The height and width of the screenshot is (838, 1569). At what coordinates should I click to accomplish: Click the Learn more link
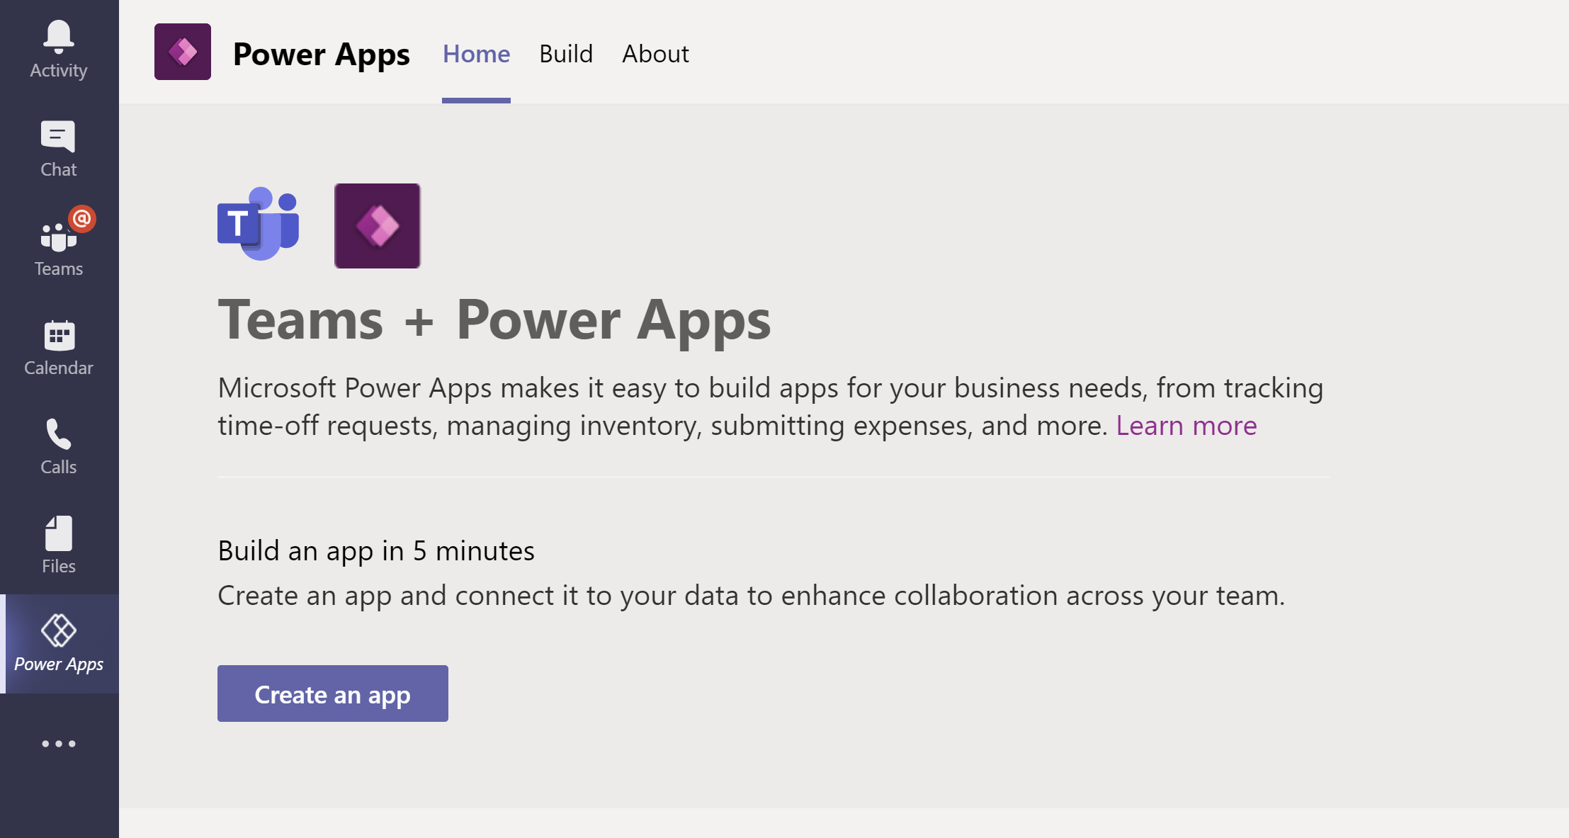coord(1184,424)
